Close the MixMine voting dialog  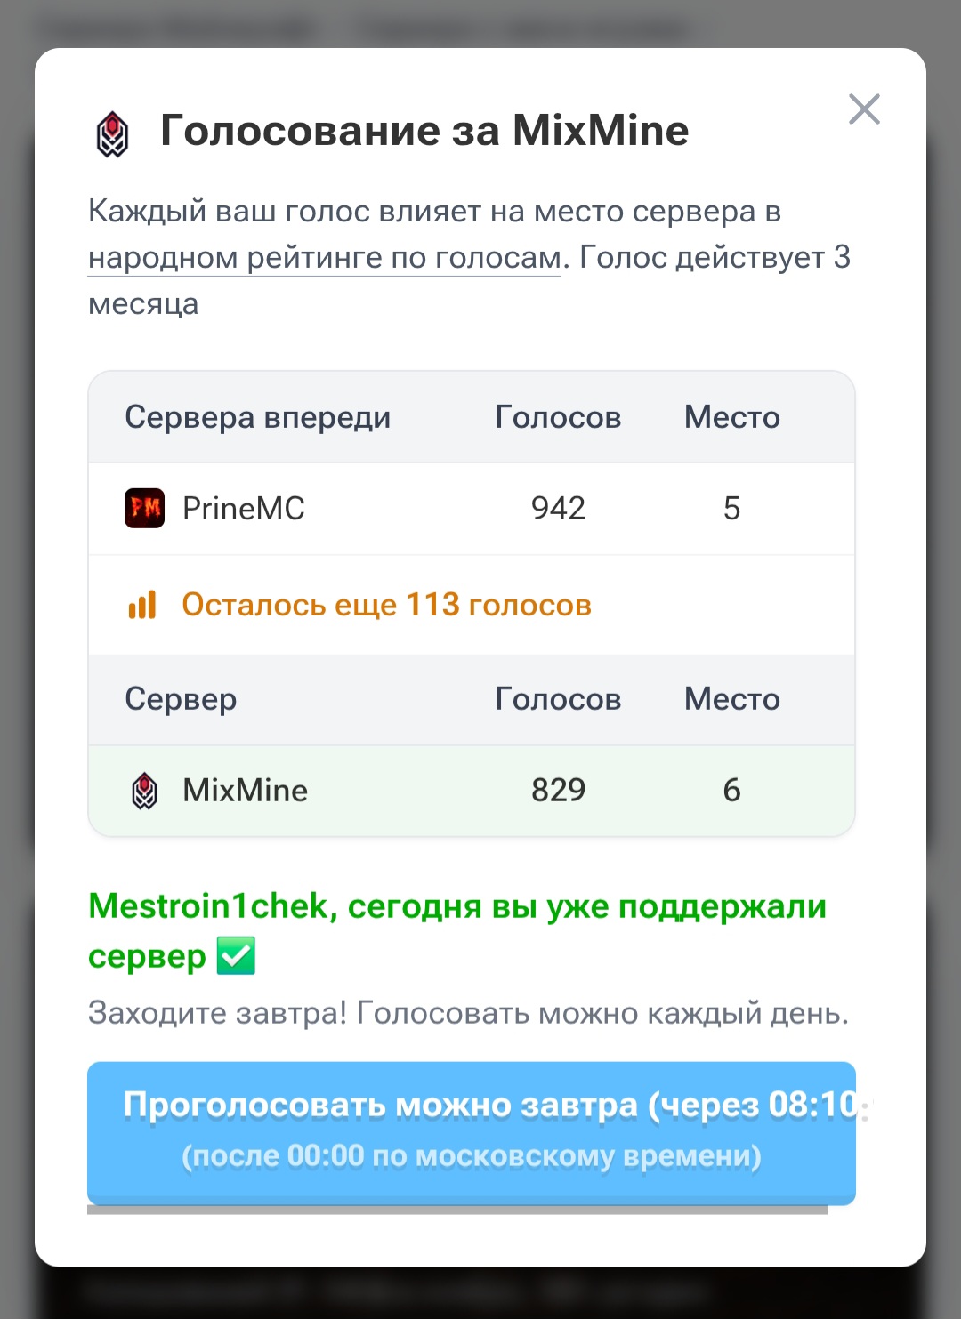point(864,109)
